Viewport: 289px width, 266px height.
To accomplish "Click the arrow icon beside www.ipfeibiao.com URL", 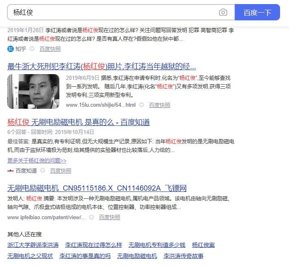I will click(91, 218).
